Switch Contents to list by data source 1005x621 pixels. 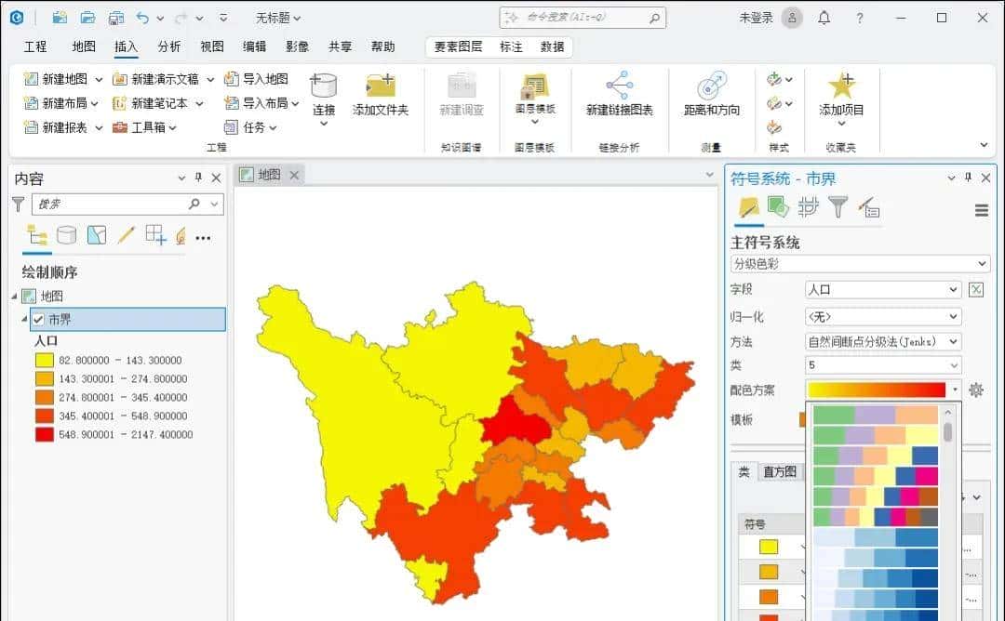pyautogui.click(x=66, y=235)
